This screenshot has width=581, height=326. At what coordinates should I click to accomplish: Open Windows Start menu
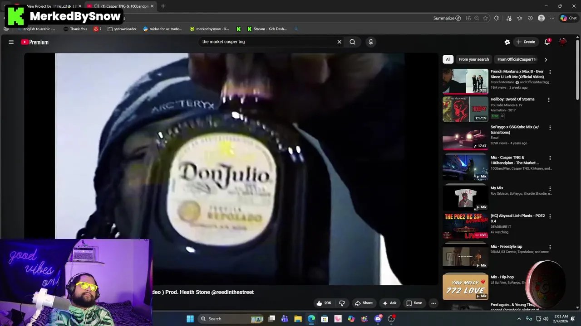click(x=190, y=319)
